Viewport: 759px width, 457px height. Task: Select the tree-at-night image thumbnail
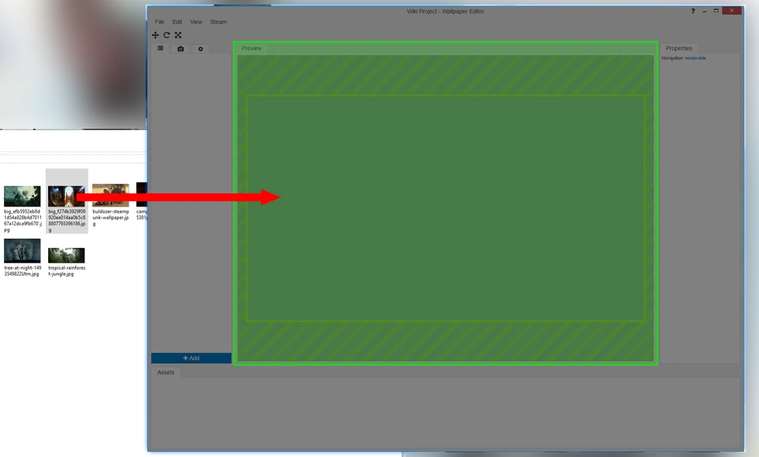point(22,251)
